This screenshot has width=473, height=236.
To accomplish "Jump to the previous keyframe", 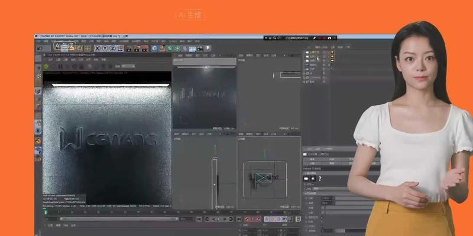I will click(x=207, y=219).
